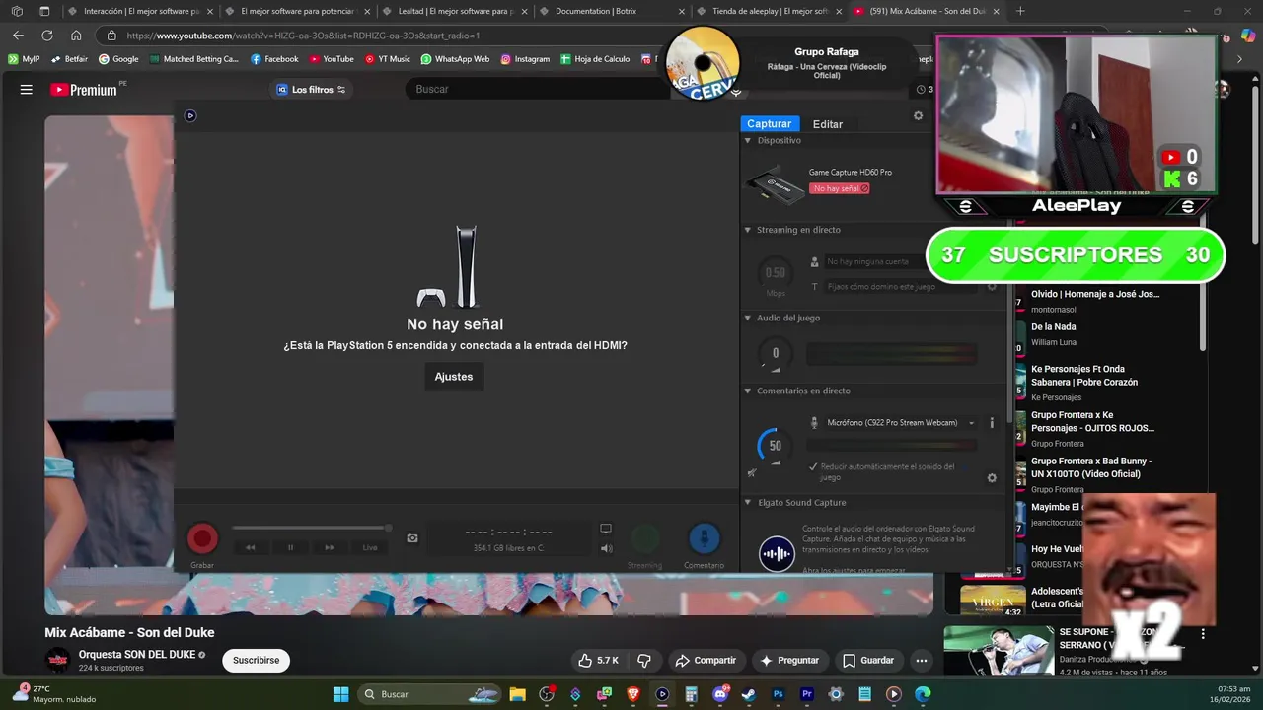Open Elgato settings gear at top right

[918, 115]
